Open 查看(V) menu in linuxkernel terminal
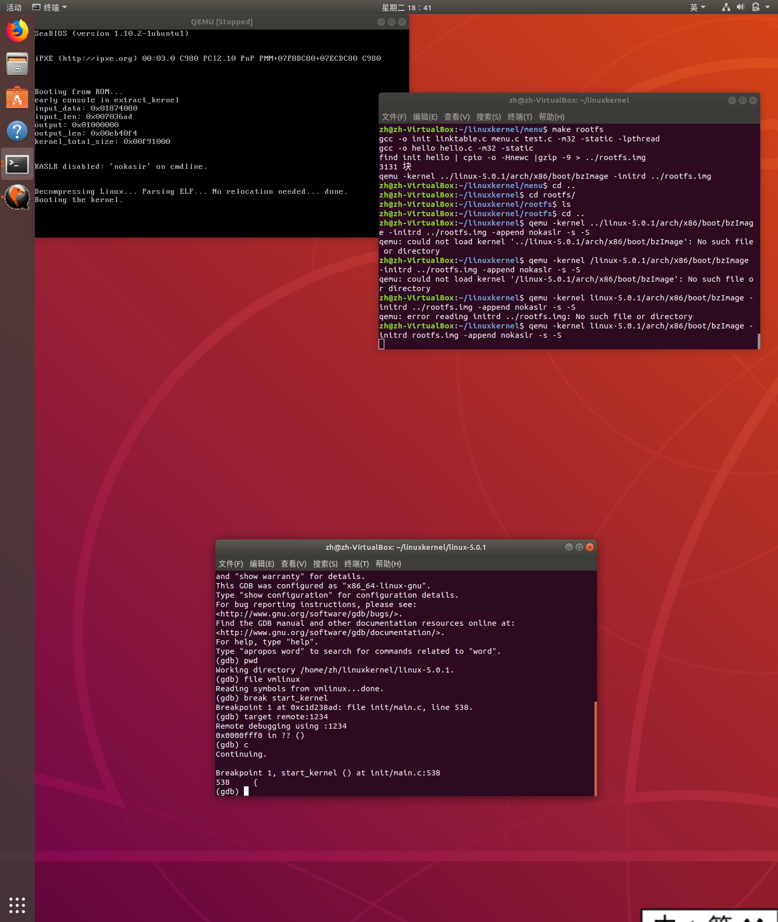The height and width of the screenshot is (922, 778). coord(457,117)
